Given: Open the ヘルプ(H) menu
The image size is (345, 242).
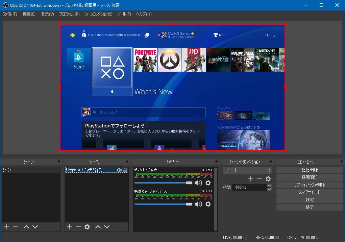Looking at the screenshot, I should 144,14.
